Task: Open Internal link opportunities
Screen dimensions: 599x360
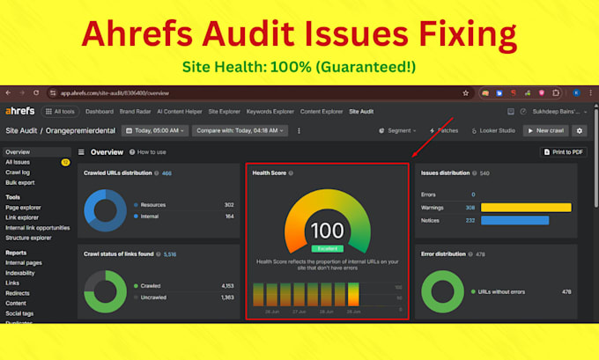Action: 37,227
